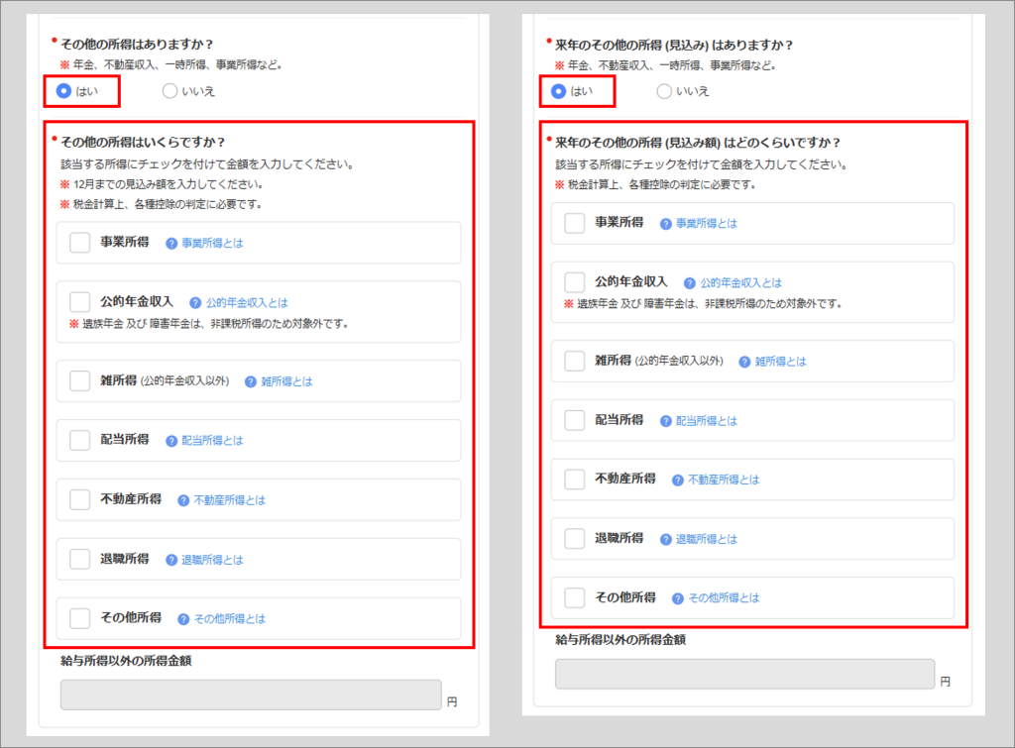Select はい radio for その他の所得はありますか
1015x748 pixels.
pos(63,91)
